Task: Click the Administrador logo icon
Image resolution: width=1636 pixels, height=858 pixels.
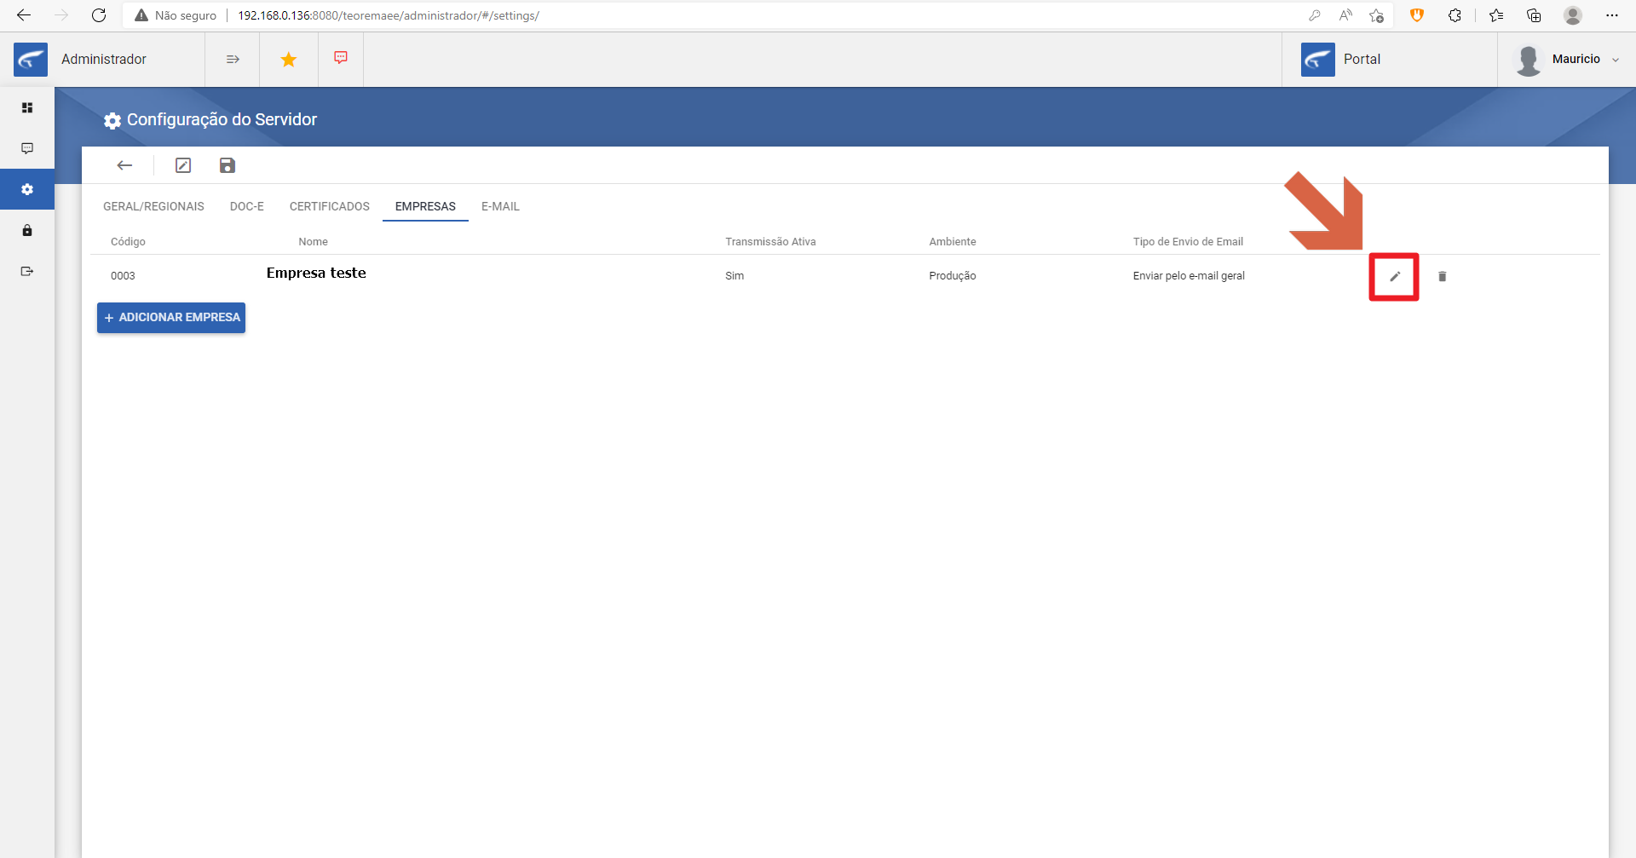Action: tap(31, 59)
